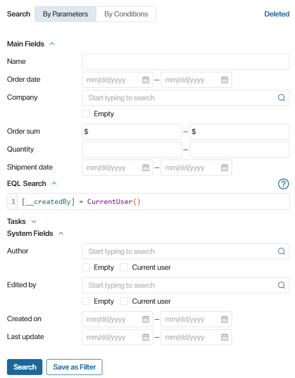The width and height of the screenshot is (295, 378).
Task: Click the Company search magnifier icon
Action: (282, 98)
